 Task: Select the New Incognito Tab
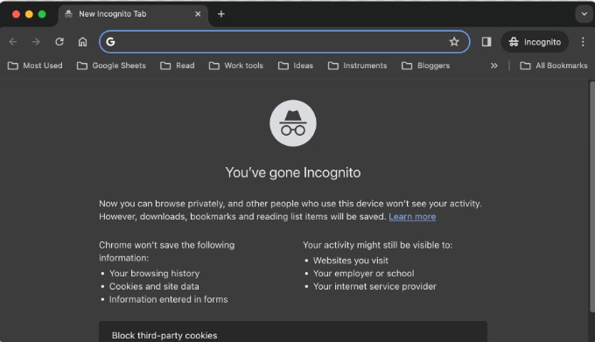(x=133, y=14)
